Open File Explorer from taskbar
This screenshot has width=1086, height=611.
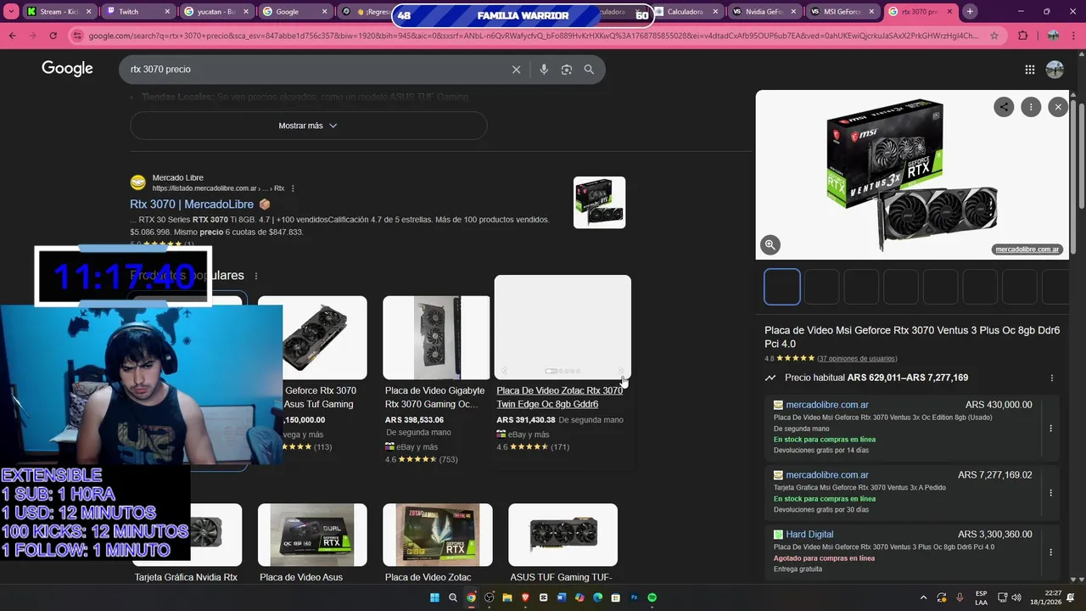(x=507, y=597)
